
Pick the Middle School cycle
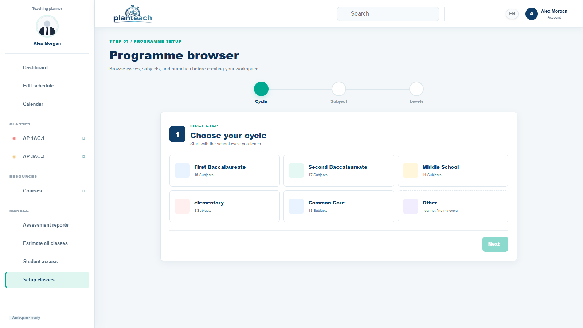[x=453, y=171]
